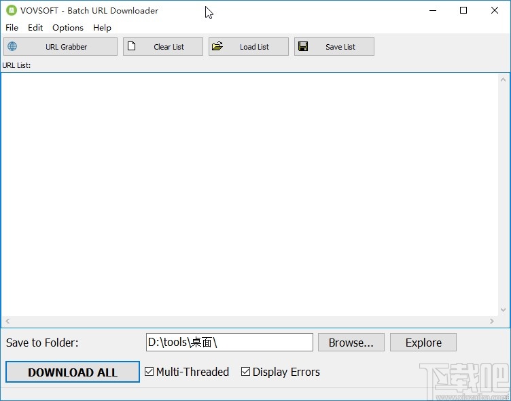Click the open folder icon on Load List
Image resolution: width=511 pixels, height=401 pixels.
coord(217,46)
